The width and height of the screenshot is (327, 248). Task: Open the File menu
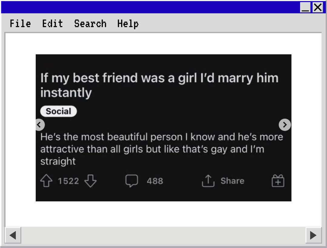tap(20, 24)
